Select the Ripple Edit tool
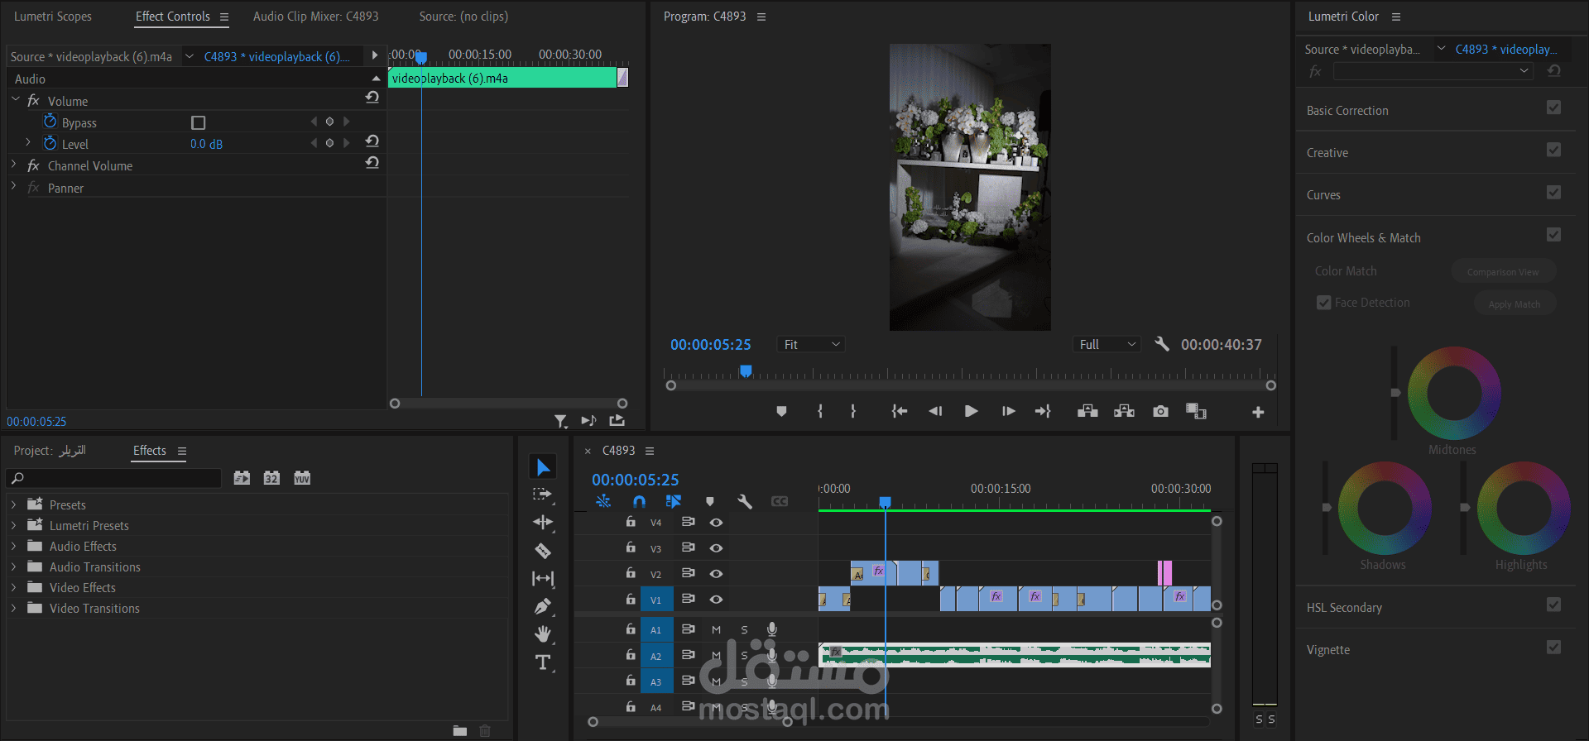This screenshot has width=1589, height=741. (x=543, y=522)
